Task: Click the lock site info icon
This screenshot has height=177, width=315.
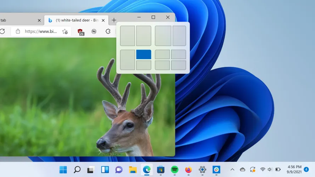Action: tap(18, 32)
